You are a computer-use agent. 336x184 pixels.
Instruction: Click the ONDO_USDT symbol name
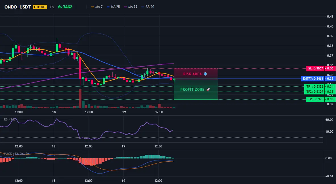coord(18,7)
